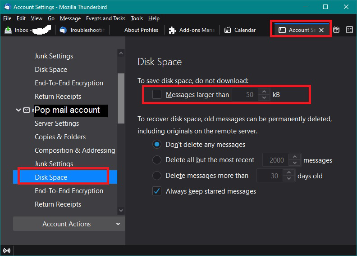Open Return Receipts above Pop mail account
Viewport: 357px width, 256px height.
tap(58, 96)
